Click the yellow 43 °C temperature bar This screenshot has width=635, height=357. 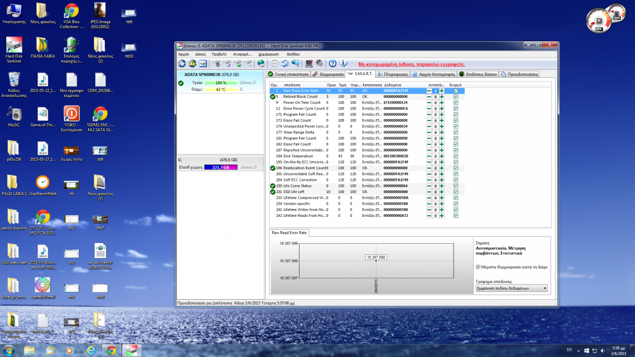(x=221, y=89)
